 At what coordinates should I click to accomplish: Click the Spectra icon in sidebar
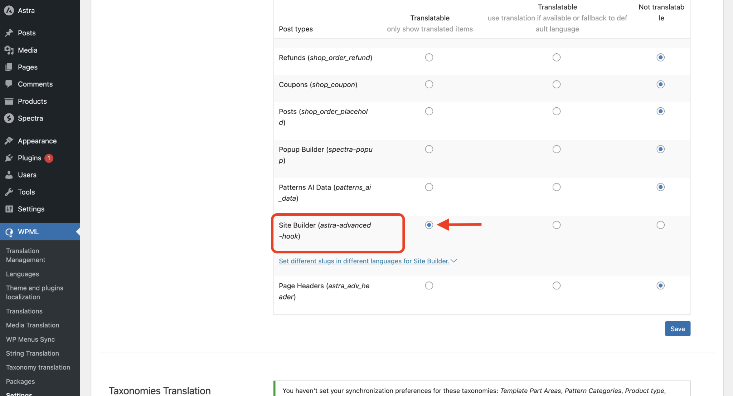9,118
